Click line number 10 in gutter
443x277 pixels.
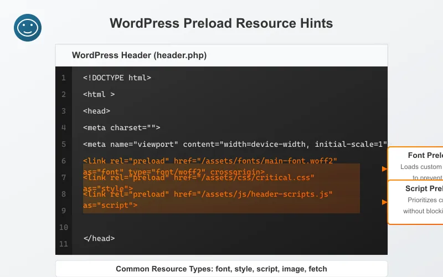click(64, 227)
